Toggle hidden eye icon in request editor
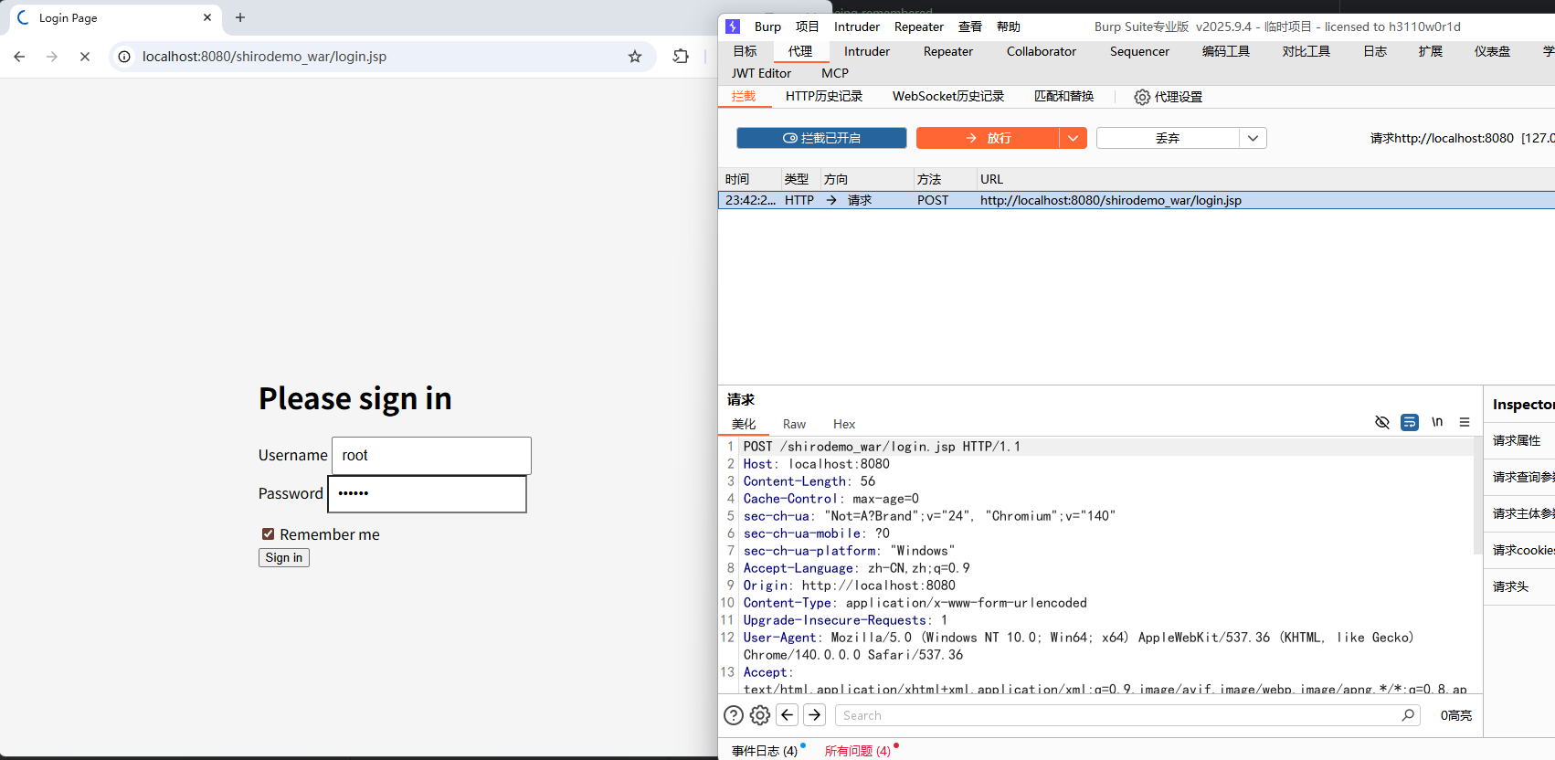Image resolution: width=1555 pixels, height=760 pixels. [1382, 422]
